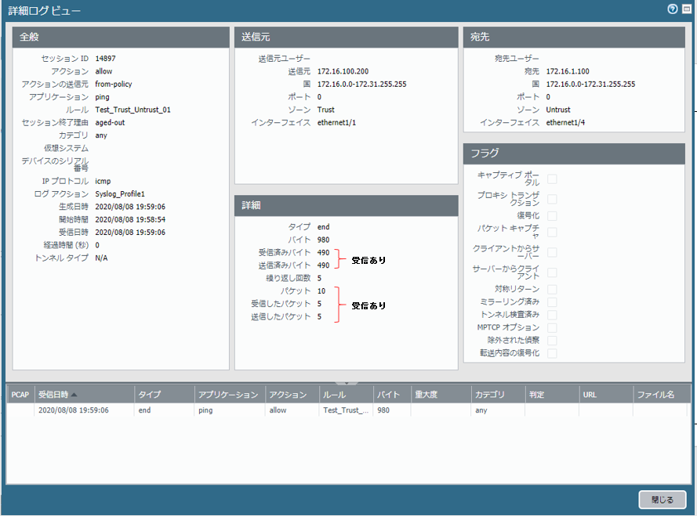Toggle the プロキシ トランザクション checkbox
Image resolution: width=697 pixels, height=516 pixels.
(x=552, y=199)
